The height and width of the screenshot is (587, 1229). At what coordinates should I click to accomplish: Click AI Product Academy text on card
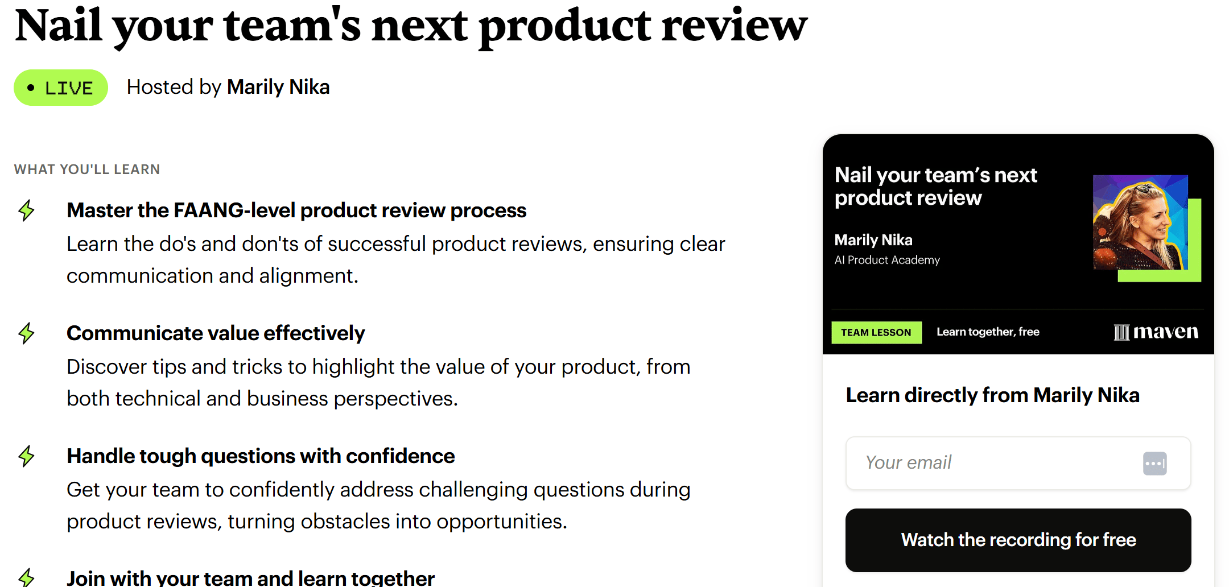[887, 260]
